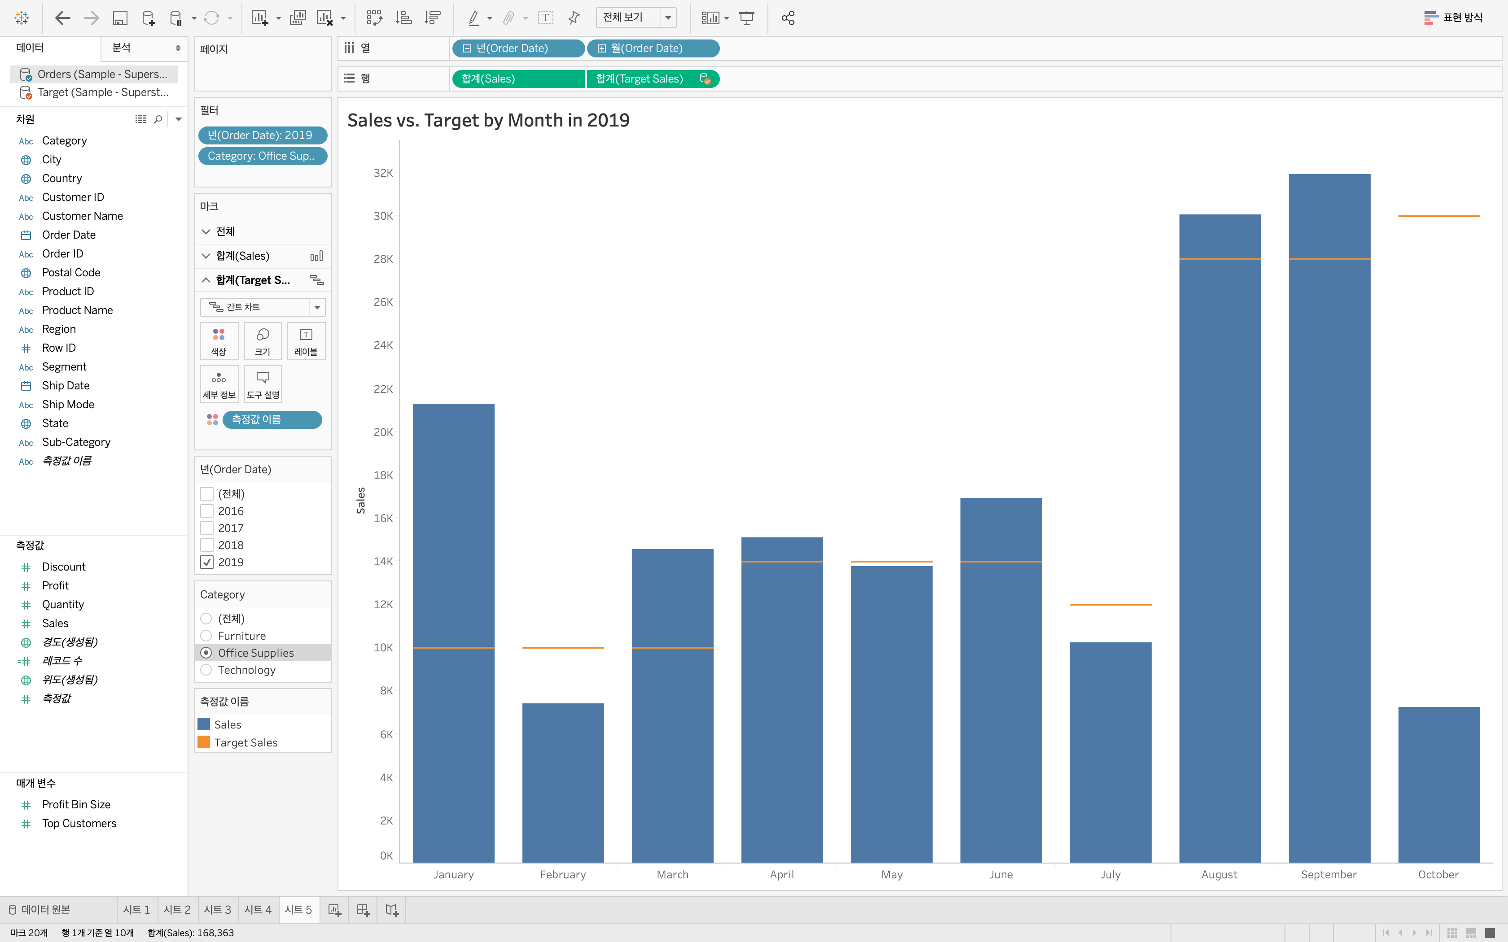Click the undo back arrow icon
Screen dimensions: 1508x942
(62, 18)
